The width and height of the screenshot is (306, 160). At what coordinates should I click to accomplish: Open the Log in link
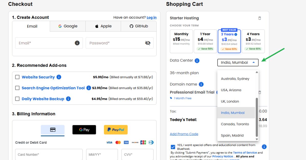pos(151,18)
